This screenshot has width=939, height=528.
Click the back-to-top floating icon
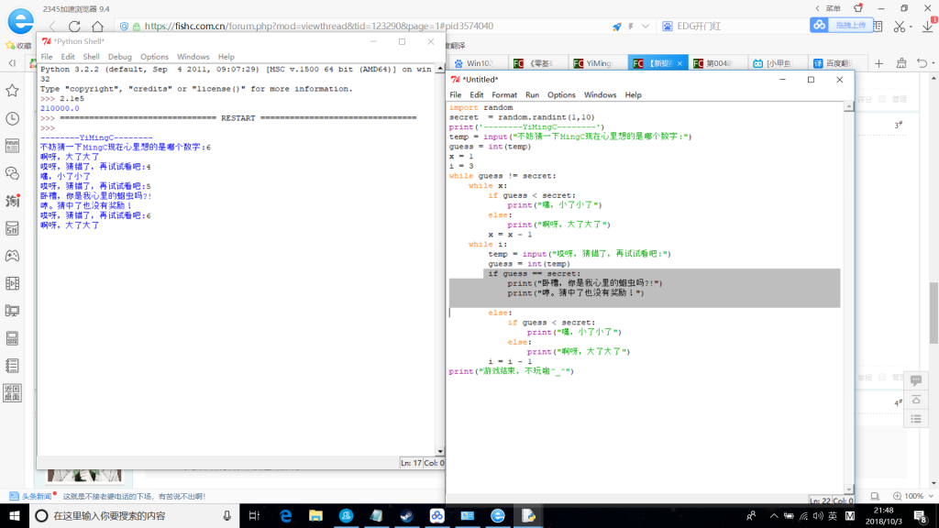[x=916, y=400]
